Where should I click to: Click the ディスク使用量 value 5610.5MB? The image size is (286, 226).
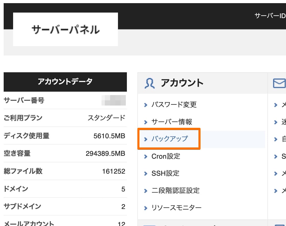click(x=109, y=136)
